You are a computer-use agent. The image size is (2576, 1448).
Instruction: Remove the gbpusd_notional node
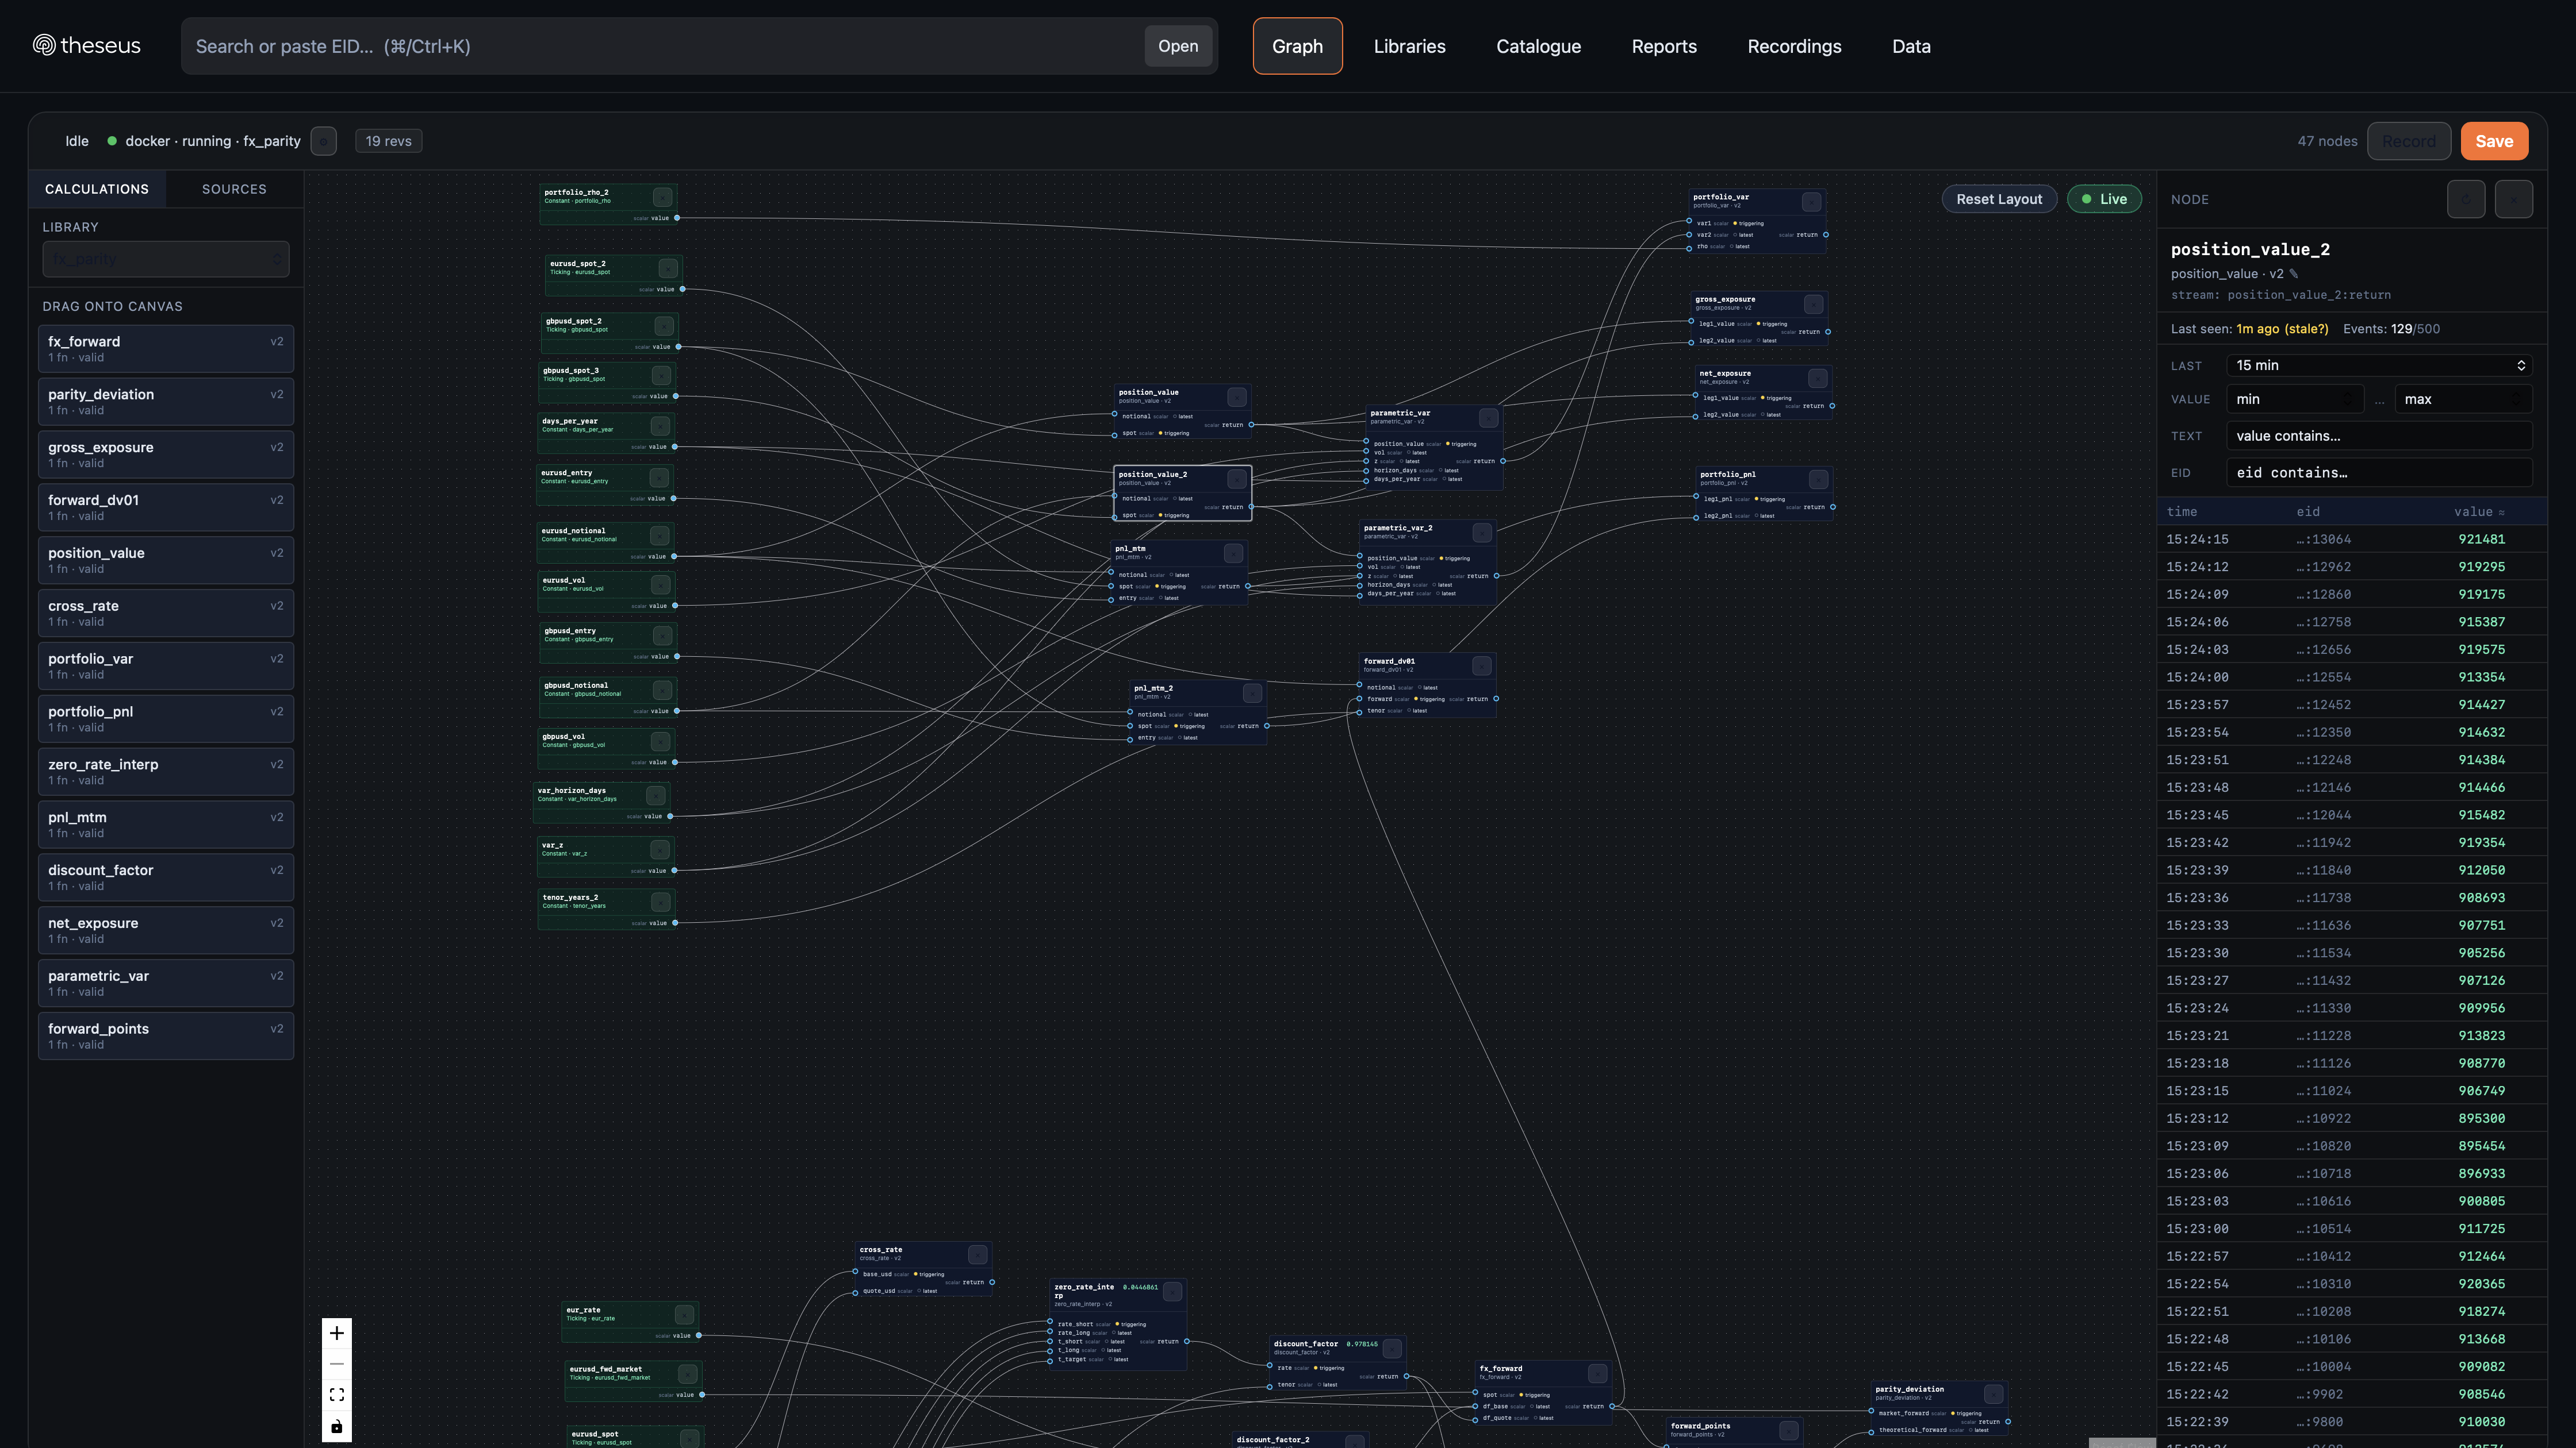pyautogui.click(x=662, y=691)
